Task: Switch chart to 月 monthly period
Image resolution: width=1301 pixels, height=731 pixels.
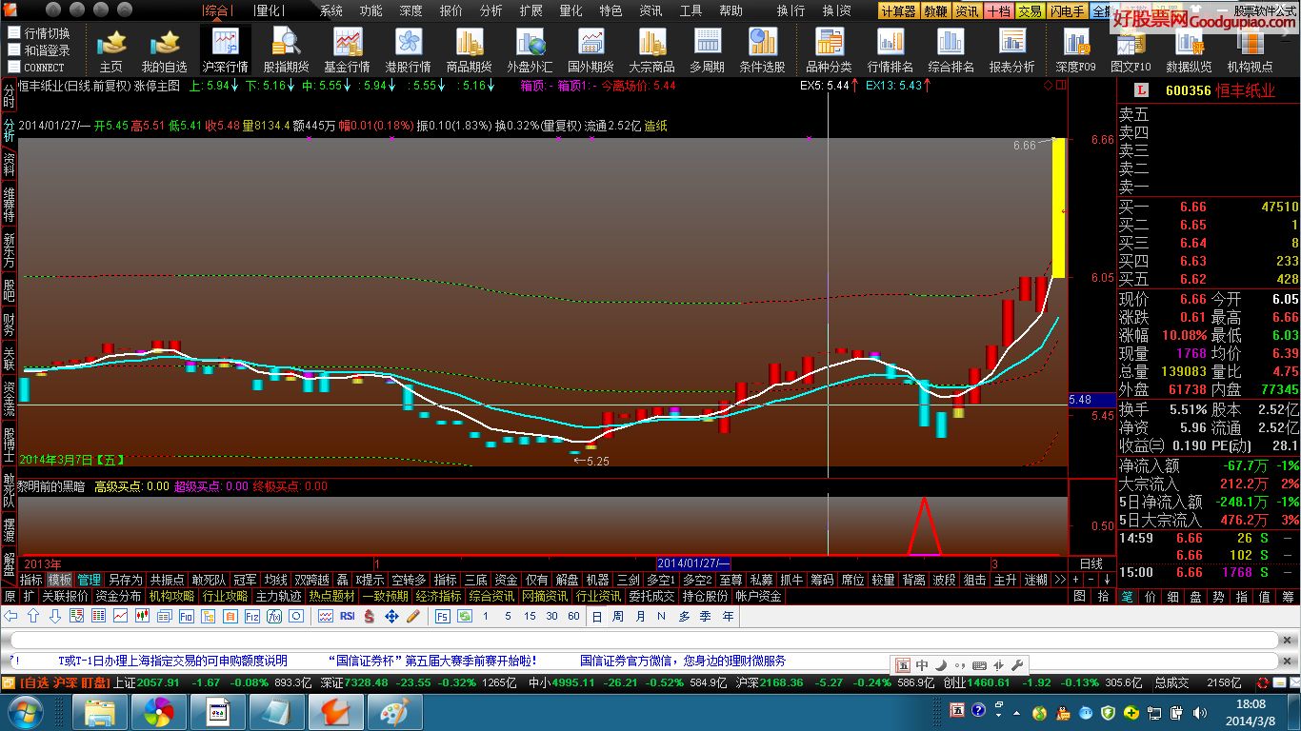Action: [x=640, y=617]
